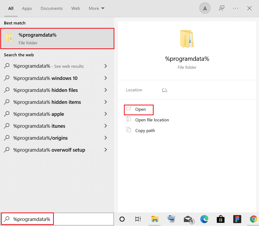This screenshot has width=259, height=226.
Task: Expand the More dropdown
Action: pos(97,8)
